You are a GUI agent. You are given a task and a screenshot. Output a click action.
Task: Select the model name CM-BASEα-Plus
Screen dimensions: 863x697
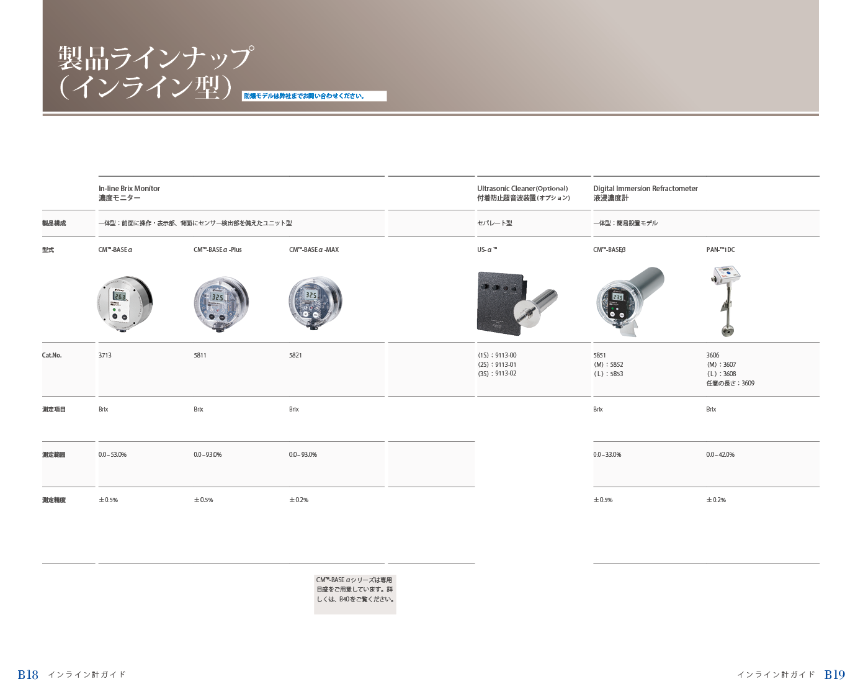pyautogui.click(x=218, y=250)
